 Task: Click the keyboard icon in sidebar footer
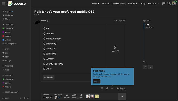coord(28,98)
